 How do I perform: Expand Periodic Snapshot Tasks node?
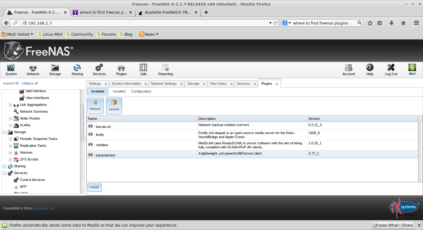click(x=10, y=139)
